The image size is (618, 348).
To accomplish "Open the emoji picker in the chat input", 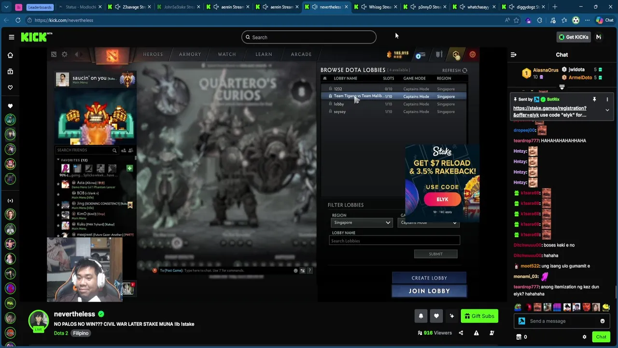I will 602,321.
